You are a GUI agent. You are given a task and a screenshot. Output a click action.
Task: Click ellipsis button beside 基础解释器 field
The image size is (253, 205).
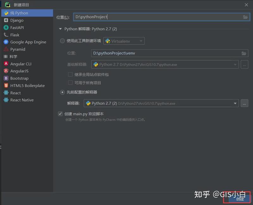244,65
